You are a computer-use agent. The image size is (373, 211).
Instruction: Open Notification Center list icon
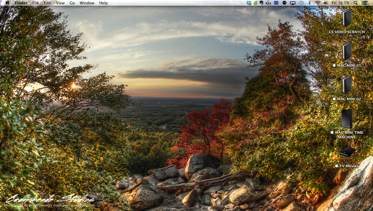point(364,3)
